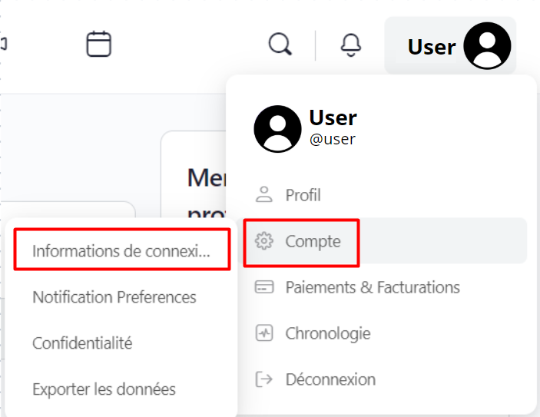540x417 pixels.
Task: Open the notifications bell
Action: (x=351, y=45)
